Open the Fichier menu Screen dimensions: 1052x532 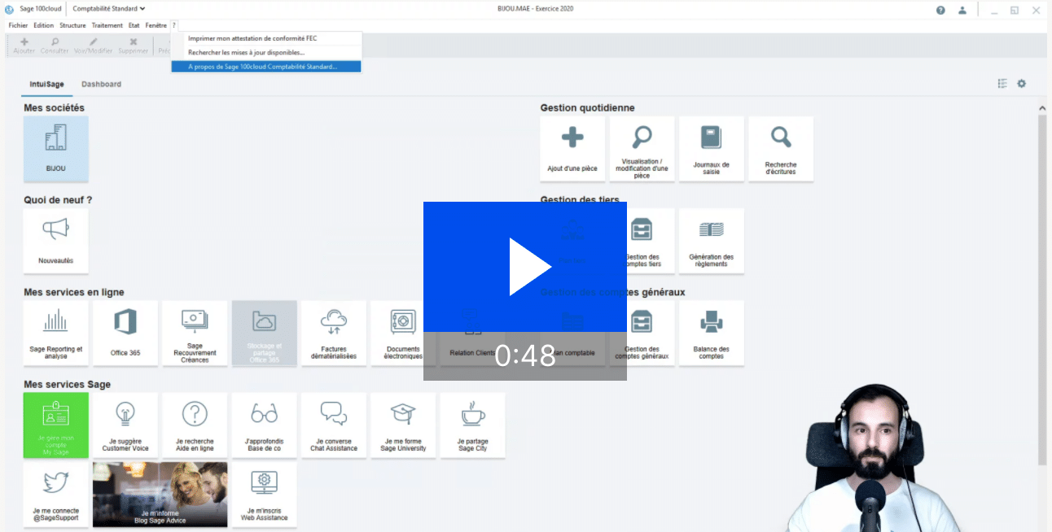click(x=18, y=25)
